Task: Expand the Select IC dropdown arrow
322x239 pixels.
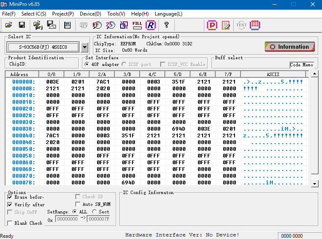Action: click(x=84, y=47)
